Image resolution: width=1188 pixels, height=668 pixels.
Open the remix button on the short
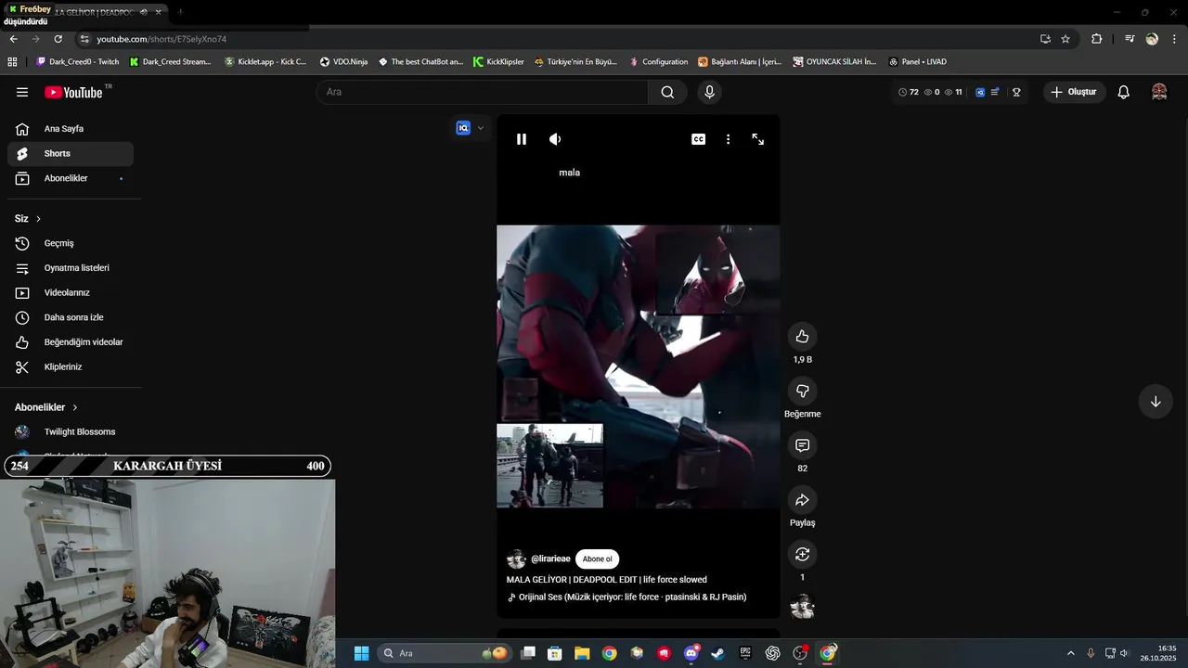[x=803, y=554]
